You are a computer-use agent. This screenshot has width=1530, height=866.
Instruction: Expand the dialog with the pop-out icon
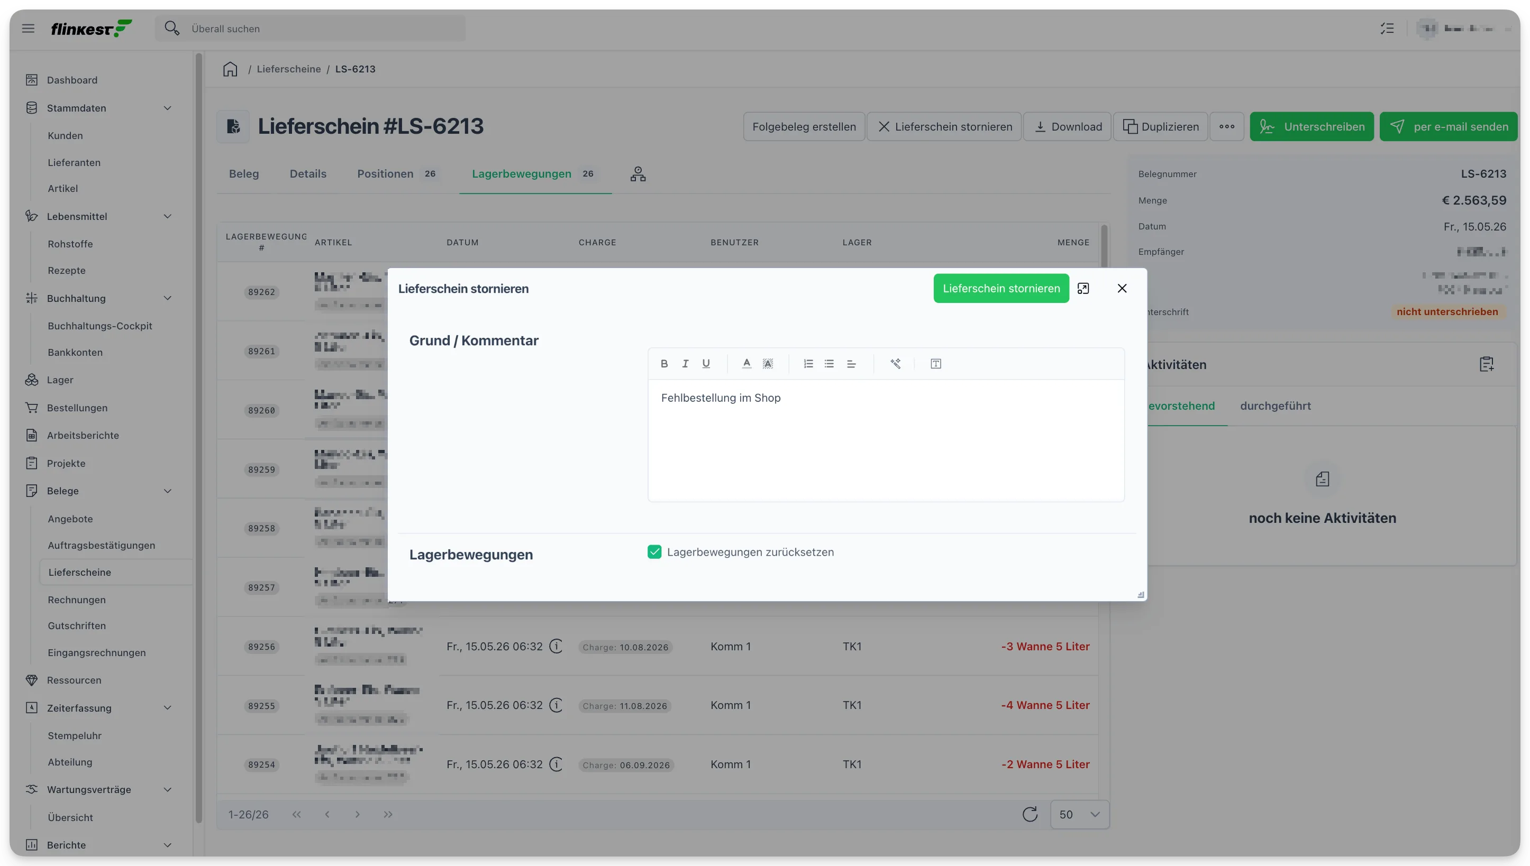(x=1083, y=289)
